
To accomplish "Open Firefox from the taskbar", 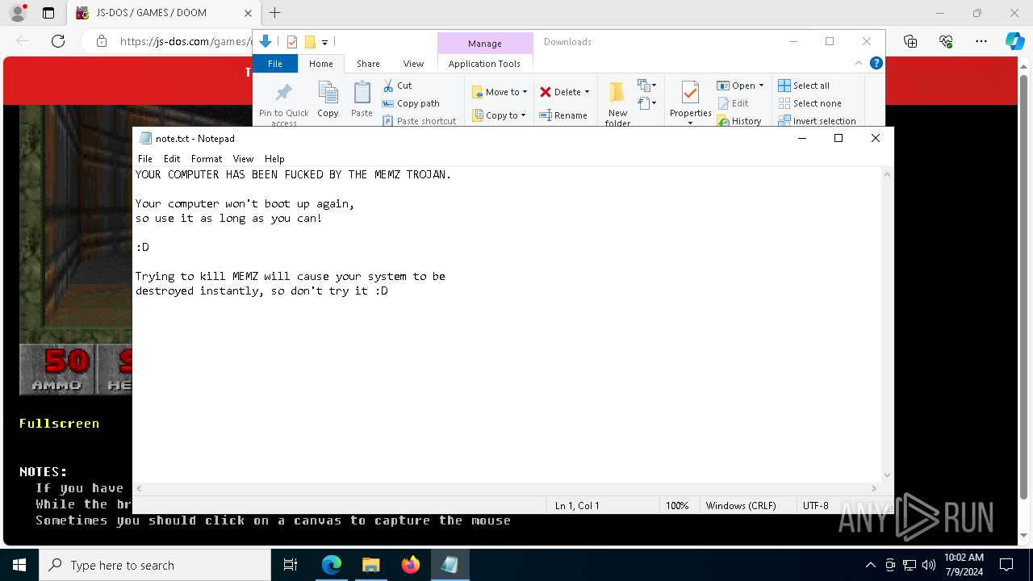I will [x=410, y=565].
